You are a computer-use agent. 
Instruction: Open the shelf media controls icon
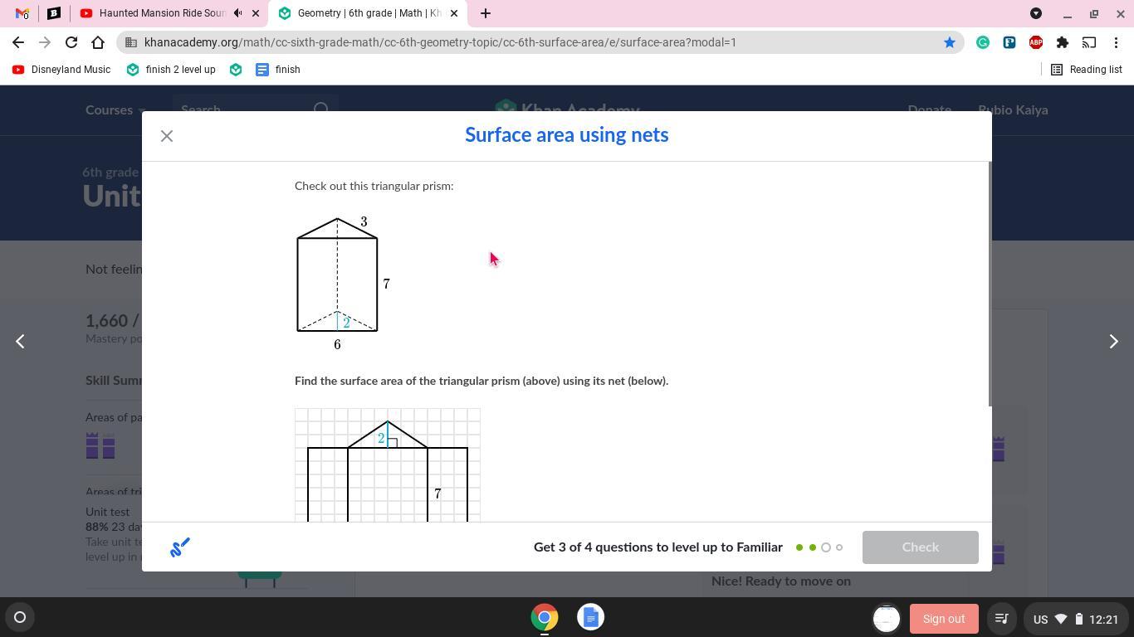[1001, 619]
